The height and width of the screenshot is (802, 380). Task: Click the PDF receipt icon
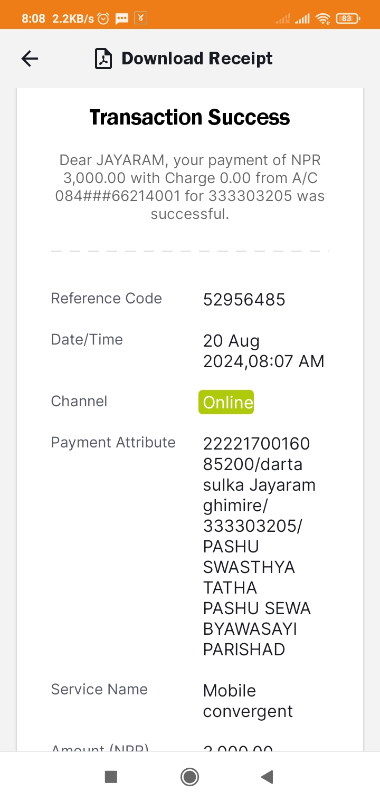103,59
